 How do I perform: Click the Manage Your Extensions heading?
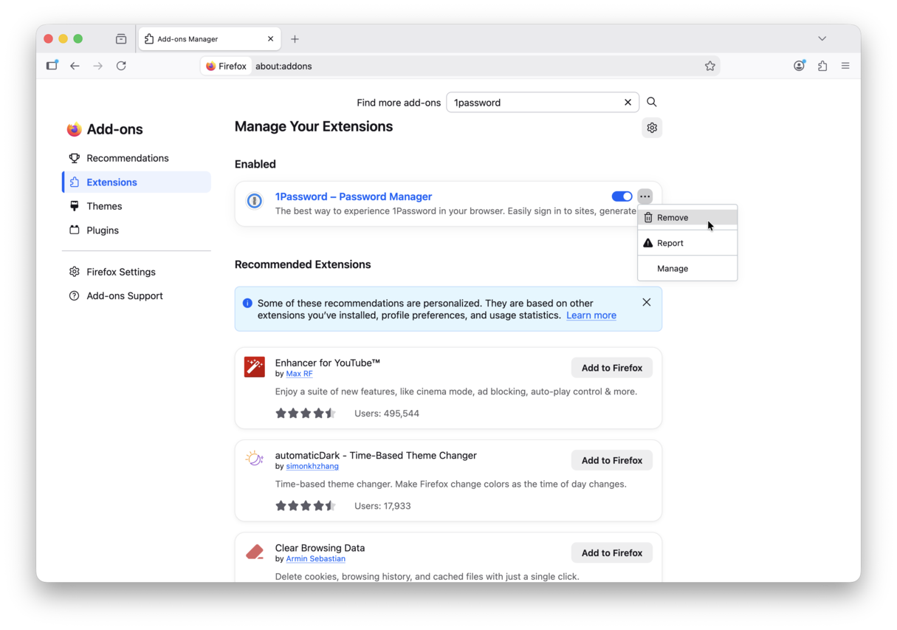click(314, 126)
